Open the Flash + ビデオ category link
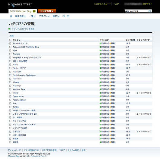Screen dimensions: 160x164 tap(19, 68)
